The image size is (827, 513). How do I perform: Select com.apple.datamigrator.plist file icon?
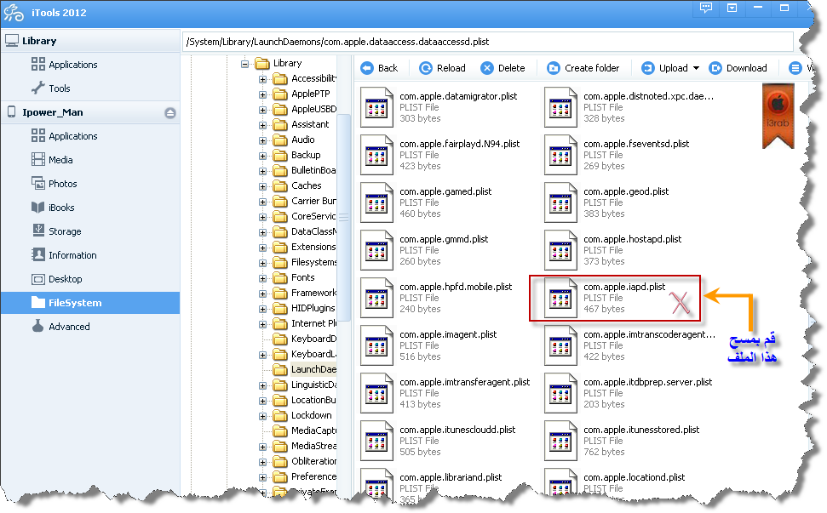click(375, 107)
